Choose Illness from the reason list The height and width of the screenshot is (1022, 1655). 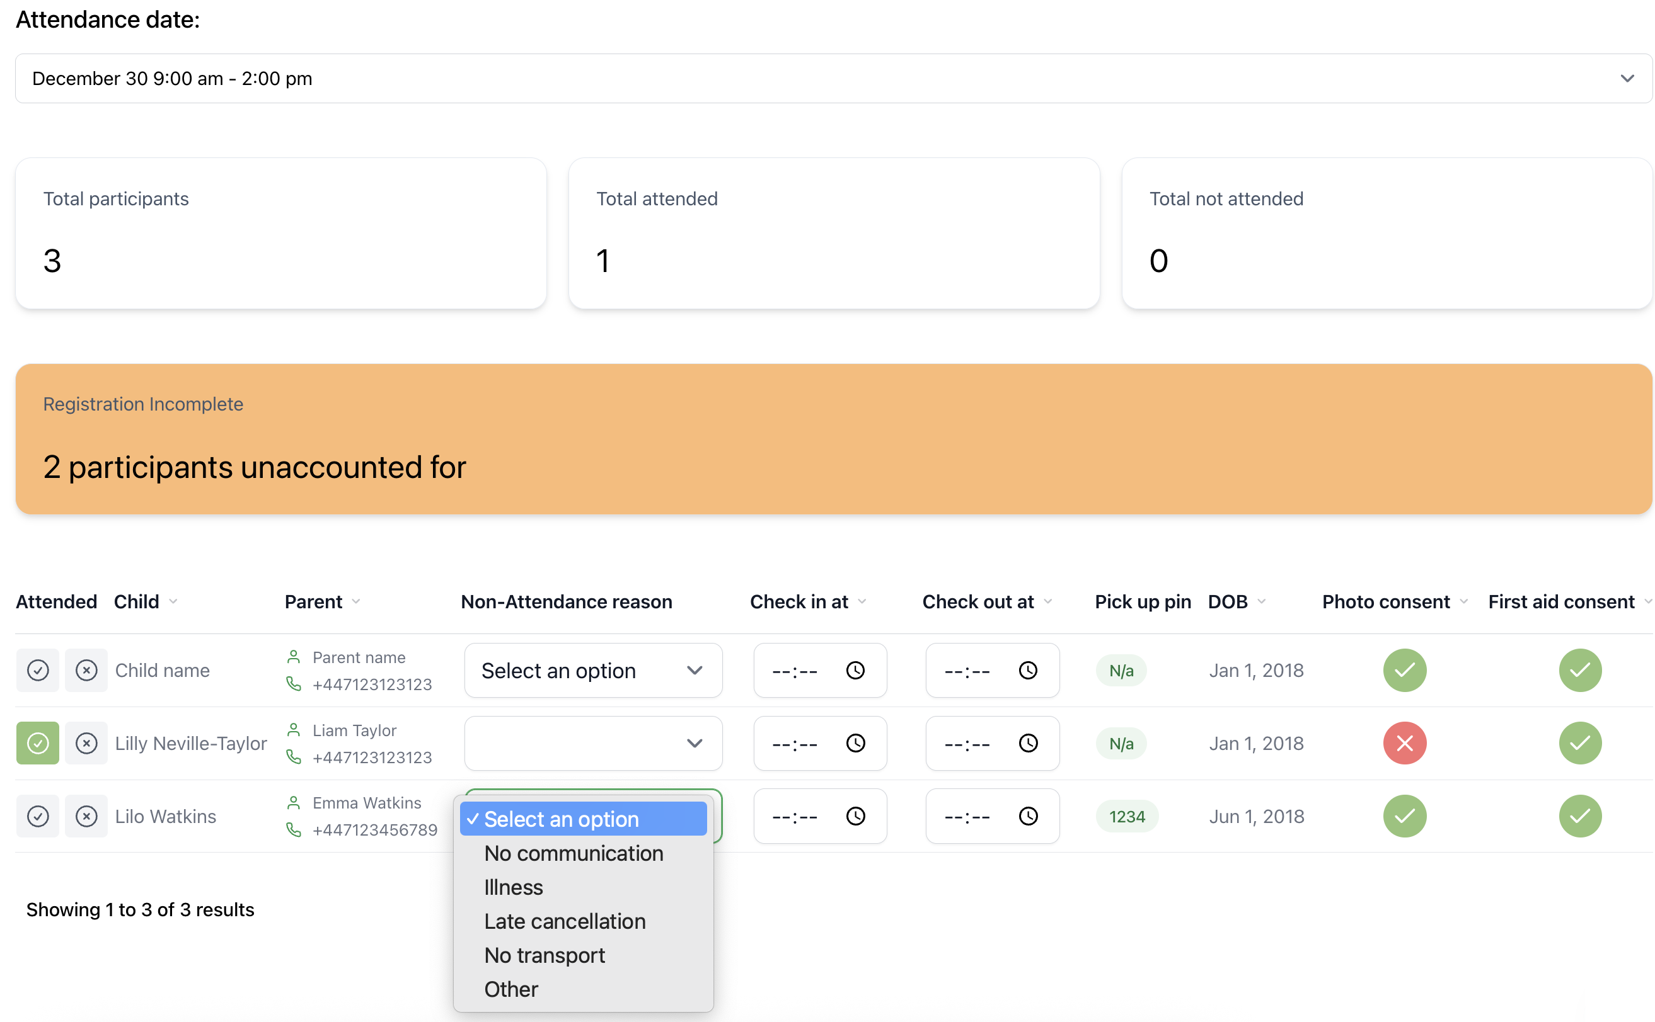pyautogui.click(x=514, y=887)
